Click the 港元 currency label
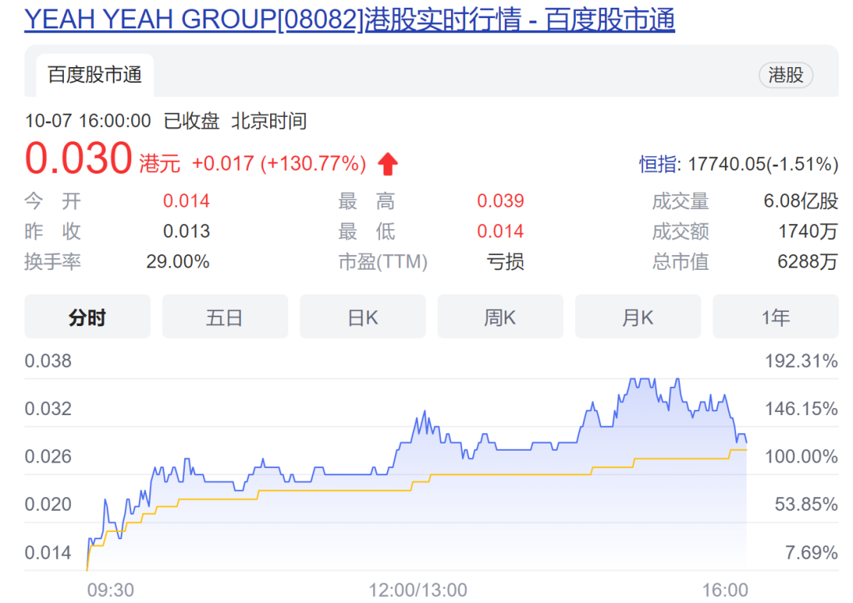853x603 pixels. point(160,163)
